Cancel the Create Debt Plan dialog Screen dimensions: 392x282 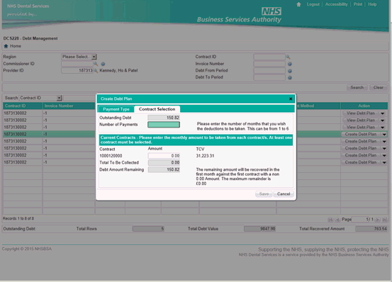284,194
